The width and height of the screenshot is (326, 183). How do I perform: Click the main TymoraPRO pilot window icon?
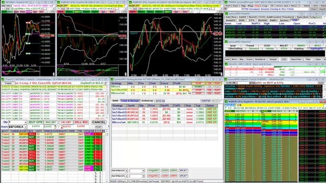click(x=227, y=2)
